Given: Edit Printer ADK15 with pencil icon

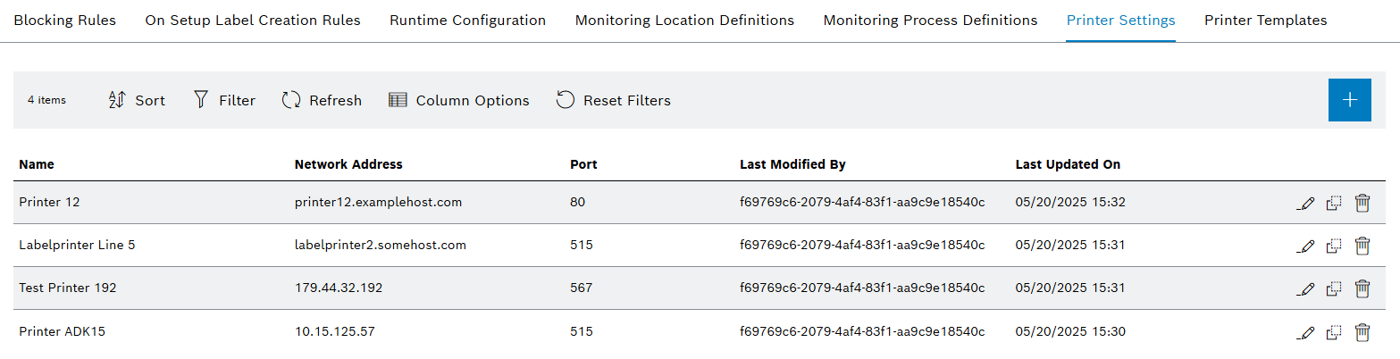Looking at the screenshot, I should (1305, 332).
